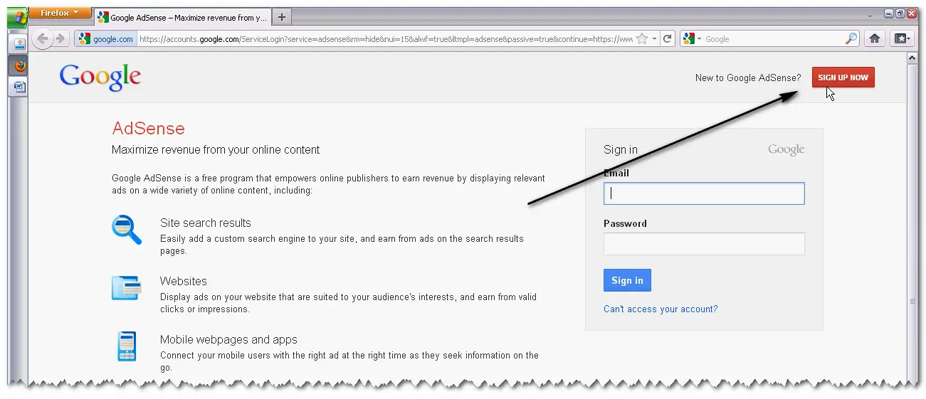The height and width of the screenshot is (399, 926).
Task: Go to the Firefox home page
Action: pos(875,39)
